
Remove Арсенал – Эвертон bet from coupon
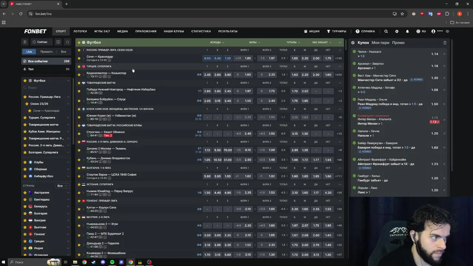(x=444, y=66)
